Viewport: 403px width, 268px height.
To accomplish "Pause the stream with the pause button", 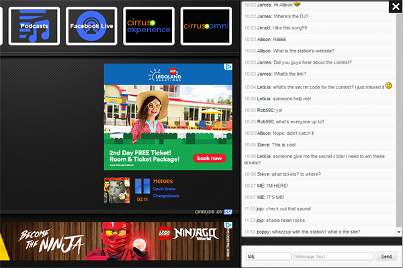I will (x=142, y=186).
